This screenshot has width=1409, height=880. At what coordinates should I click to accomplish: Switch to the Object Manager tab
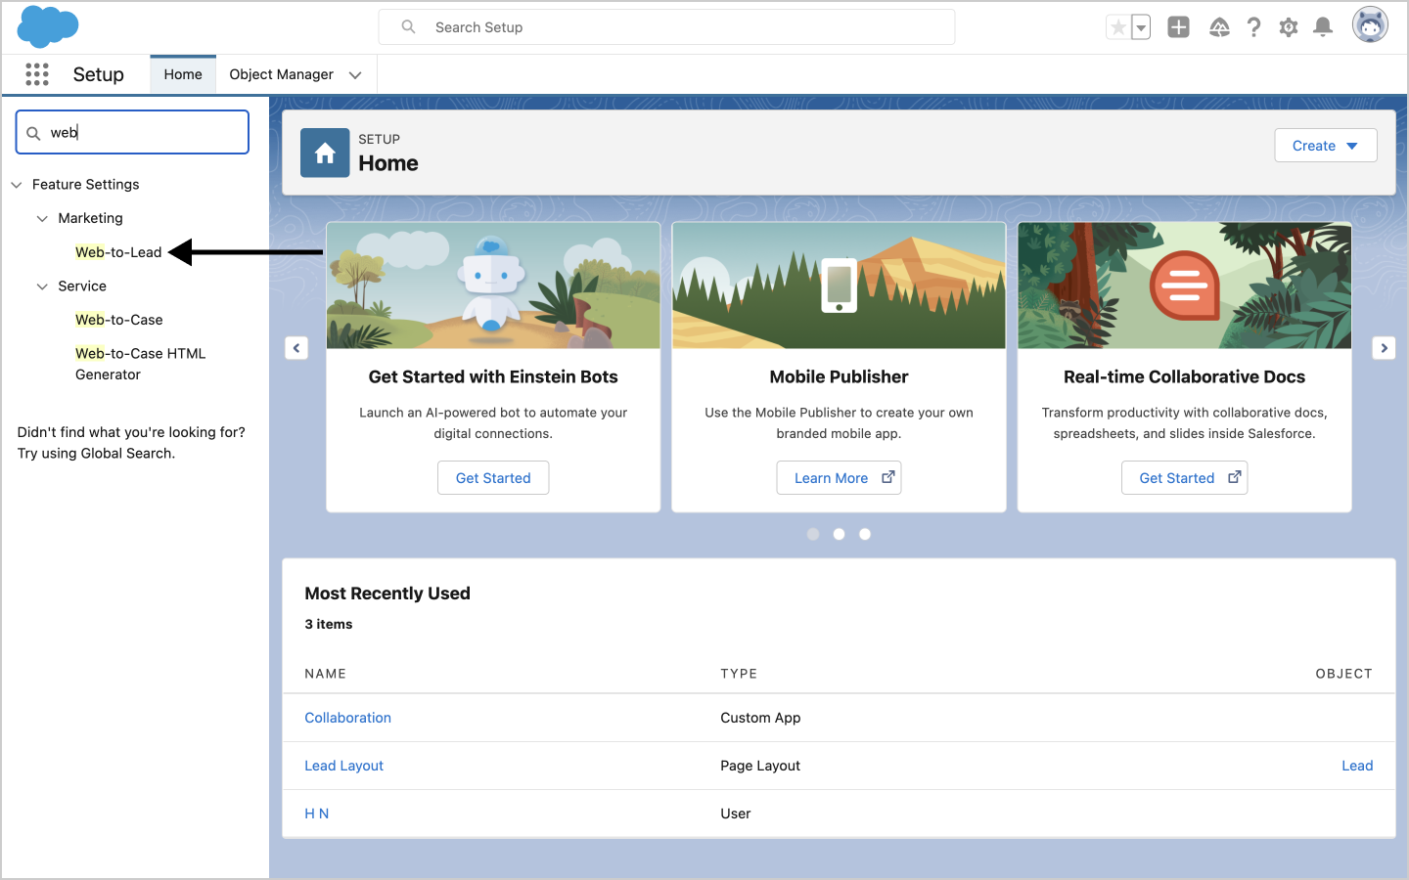282,74
